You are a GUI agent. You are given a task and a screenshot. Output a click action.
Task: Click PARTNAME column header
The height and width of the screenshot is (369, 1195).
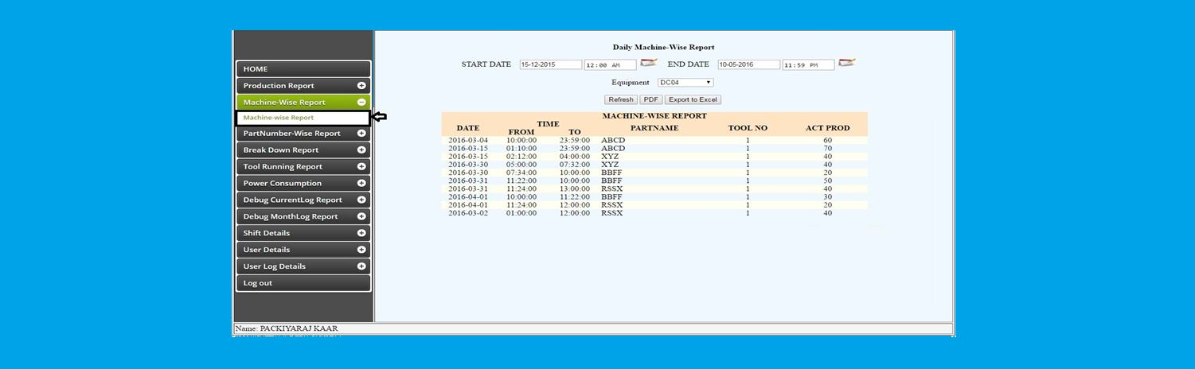654,128
